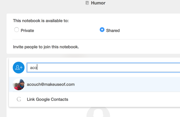Click the 'Invite people to join this notebook' text
Viewport: 180px width, 117px height.
pos(46,47)
